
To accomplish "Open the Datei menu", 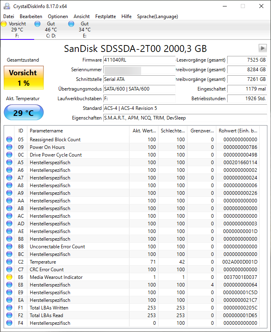I will [x=9, y=16].
